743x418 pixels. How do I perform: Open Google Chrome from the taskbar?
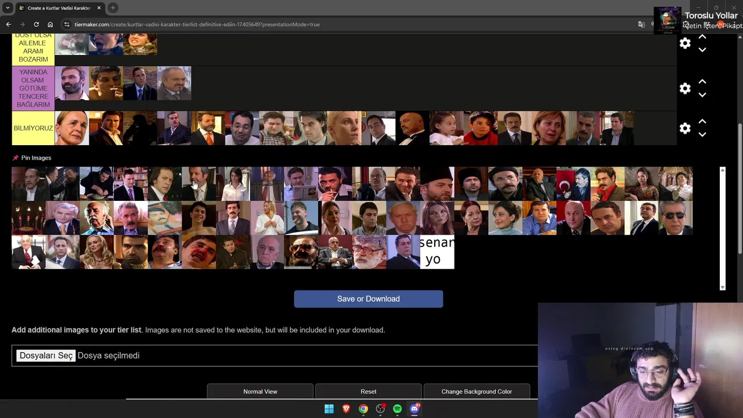click(363, 409)
